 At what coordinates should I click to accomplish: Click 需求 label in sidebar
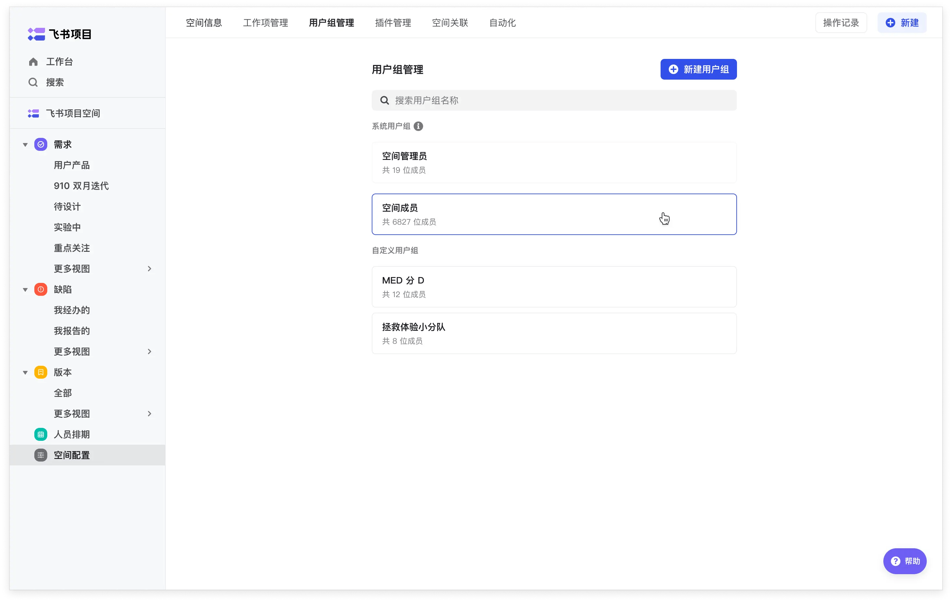[x=63, y=144]
